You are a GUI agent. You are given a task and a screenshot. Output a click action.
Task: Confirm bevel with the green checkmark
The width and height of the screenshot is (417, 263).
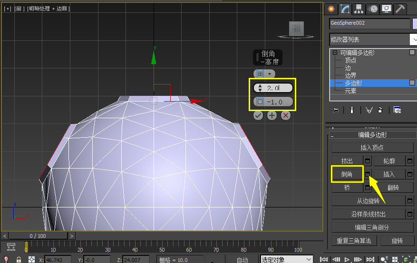click(258, 115)
